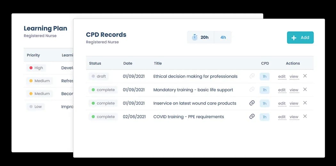336x166 pixels.
Task: Click the CPD column header
Action: tap(265, 63)
